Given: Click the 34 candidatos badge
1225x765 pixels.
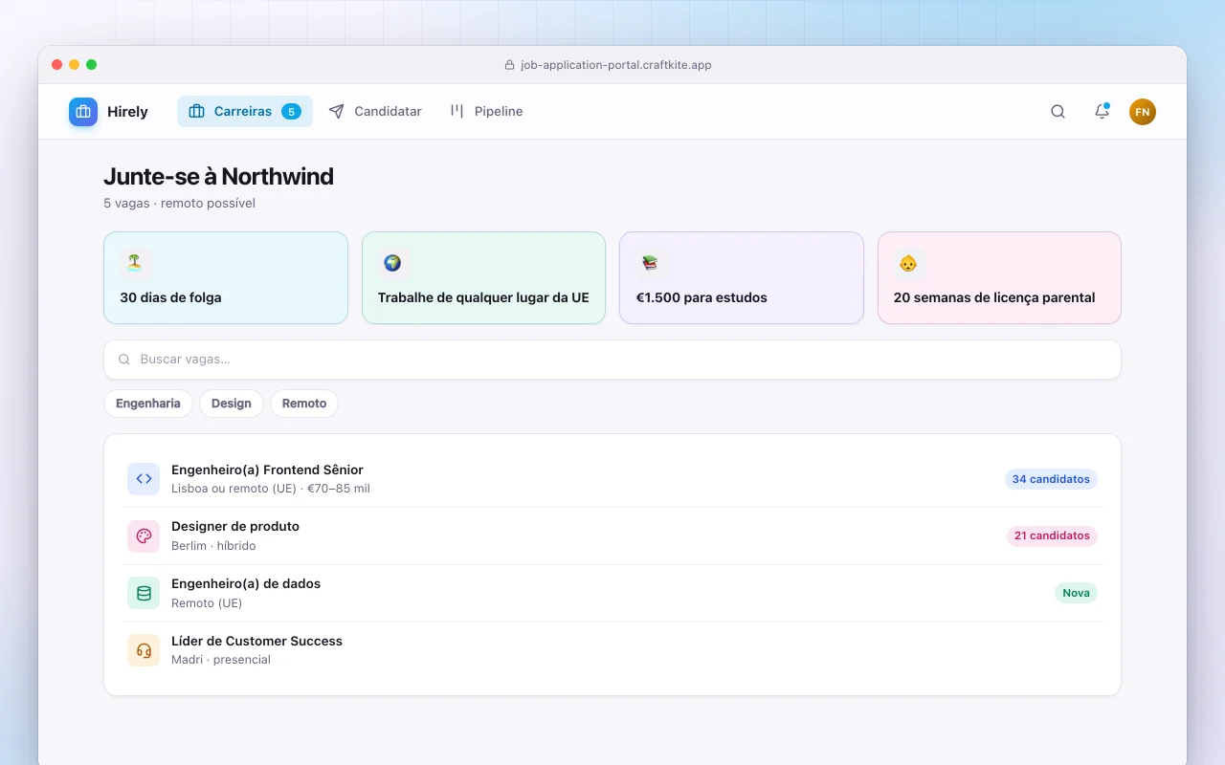Looking at the screenshot, I should tap(1051, 479).
